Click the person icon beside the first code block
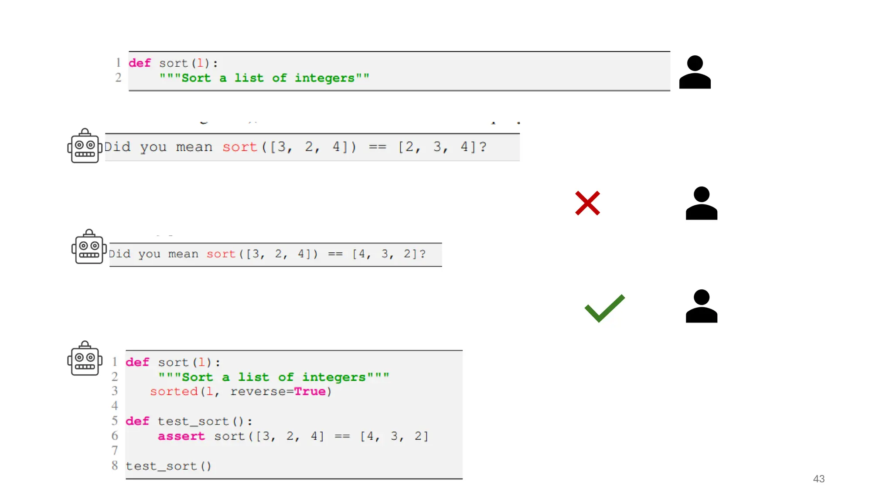Image resolution: width=893 pixels, height=502 pixels. (695, 72)
